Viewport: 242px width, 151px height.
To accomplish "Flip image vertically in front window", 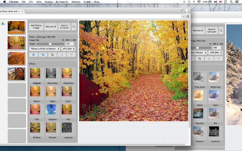I will click(62, 54).
